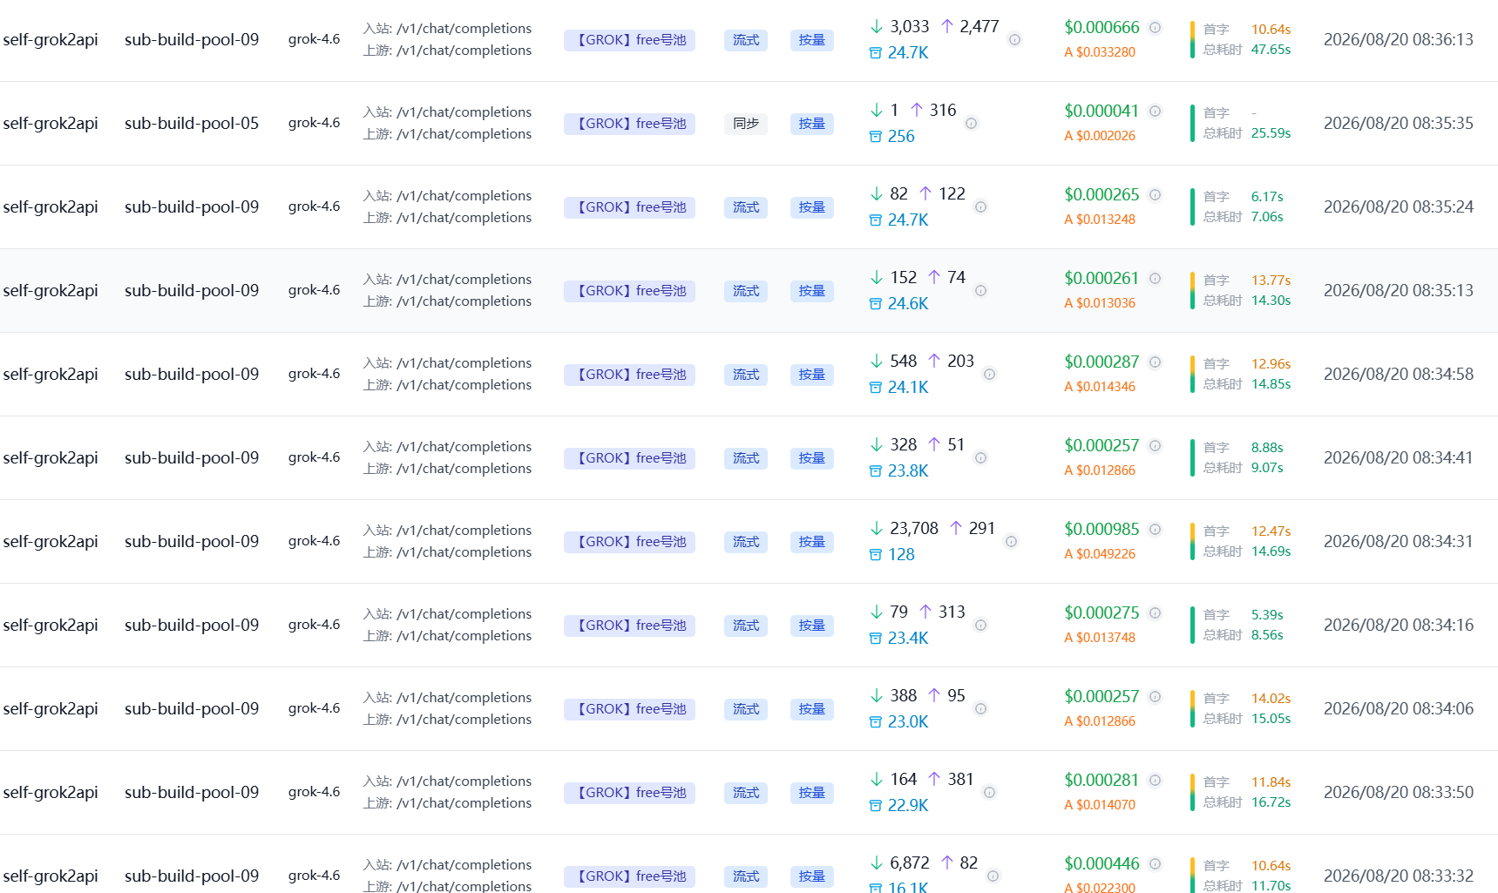Click cost info icon beside $0.000265

(1155, 194)
